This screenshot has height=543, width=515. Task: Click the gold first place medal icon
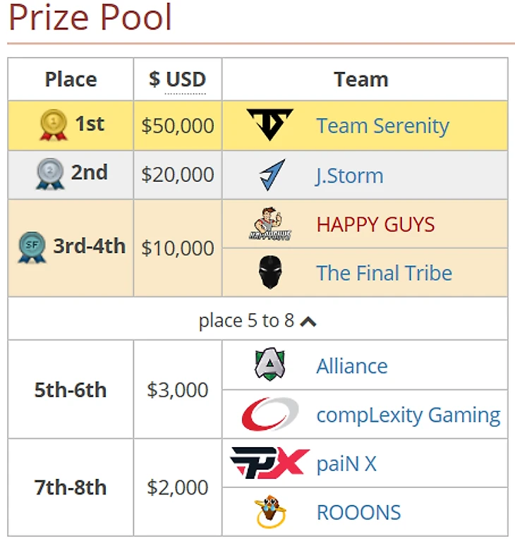[54, 125]
